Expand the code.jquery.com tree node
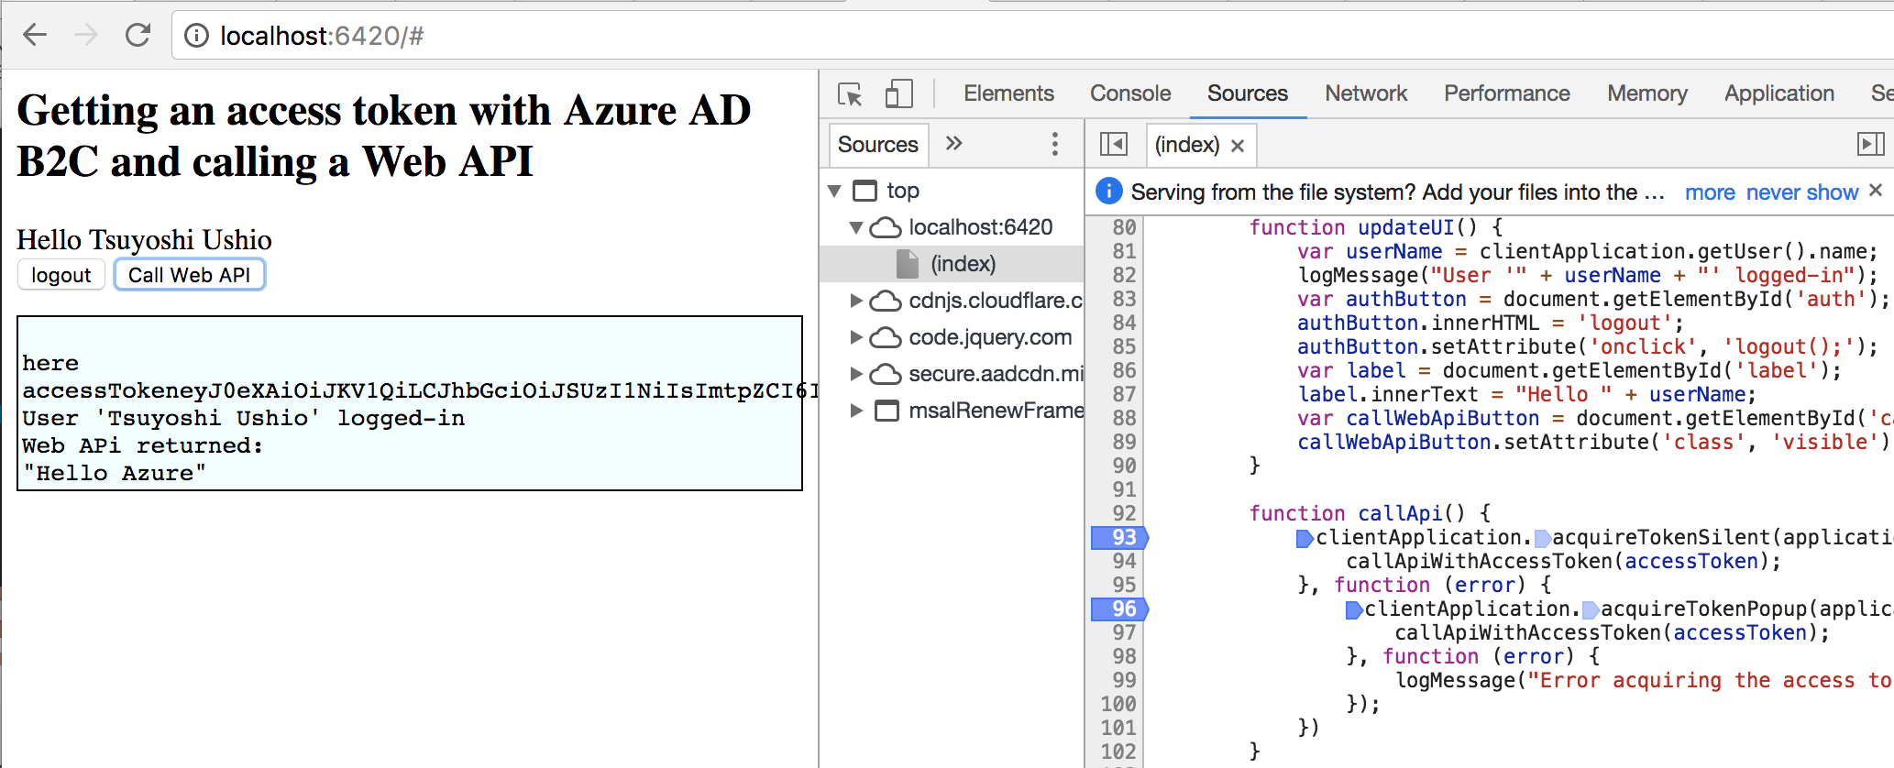This screenshot has height=768, width=1894. click(856, 337)
